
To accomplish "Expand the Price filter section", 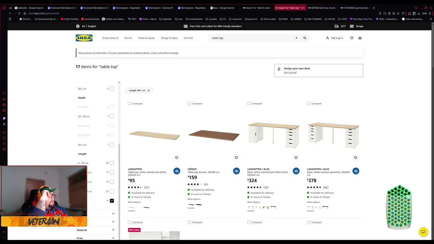I will (x=96, y=238).
